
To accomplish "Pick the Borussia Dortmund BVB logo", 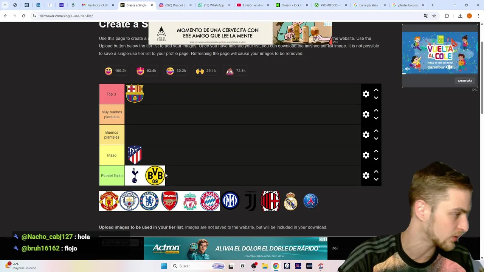I will 155,176.
